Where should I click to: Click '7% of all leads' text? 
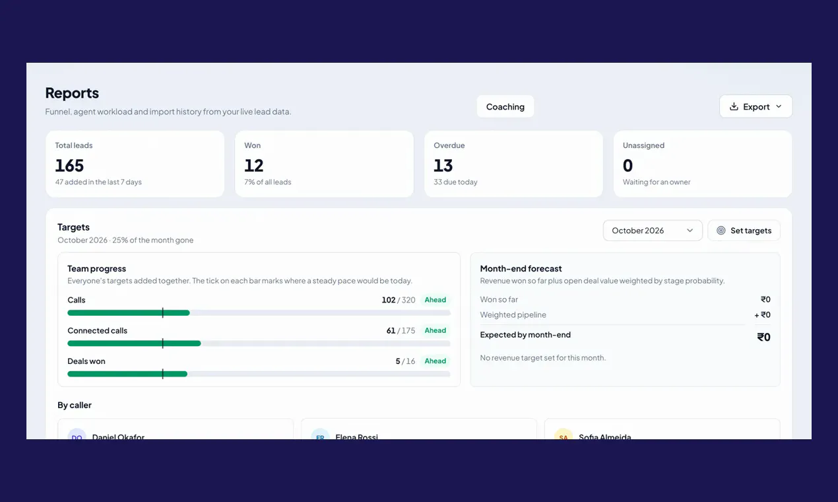pos(268,182)
